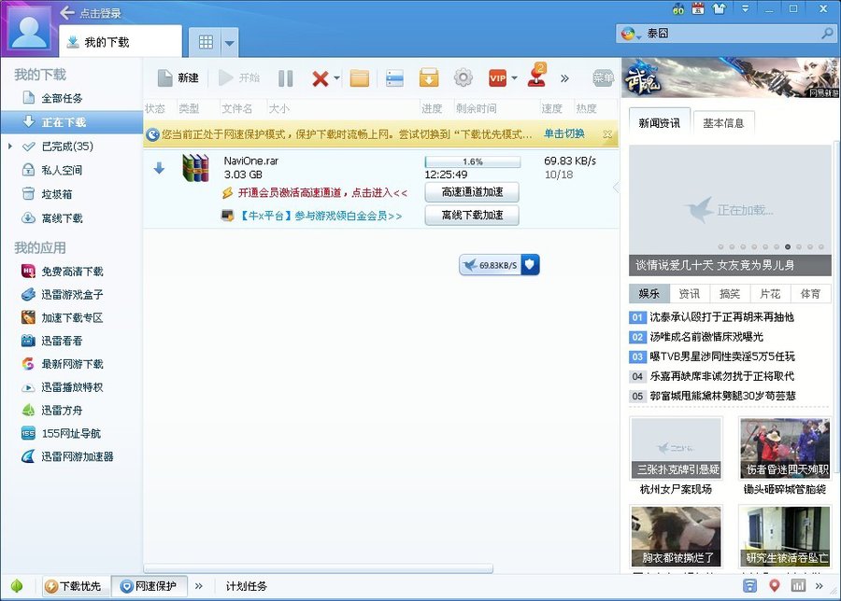Pause the download with pause icon
Screen dimensions: 841x601
(286, 78)
